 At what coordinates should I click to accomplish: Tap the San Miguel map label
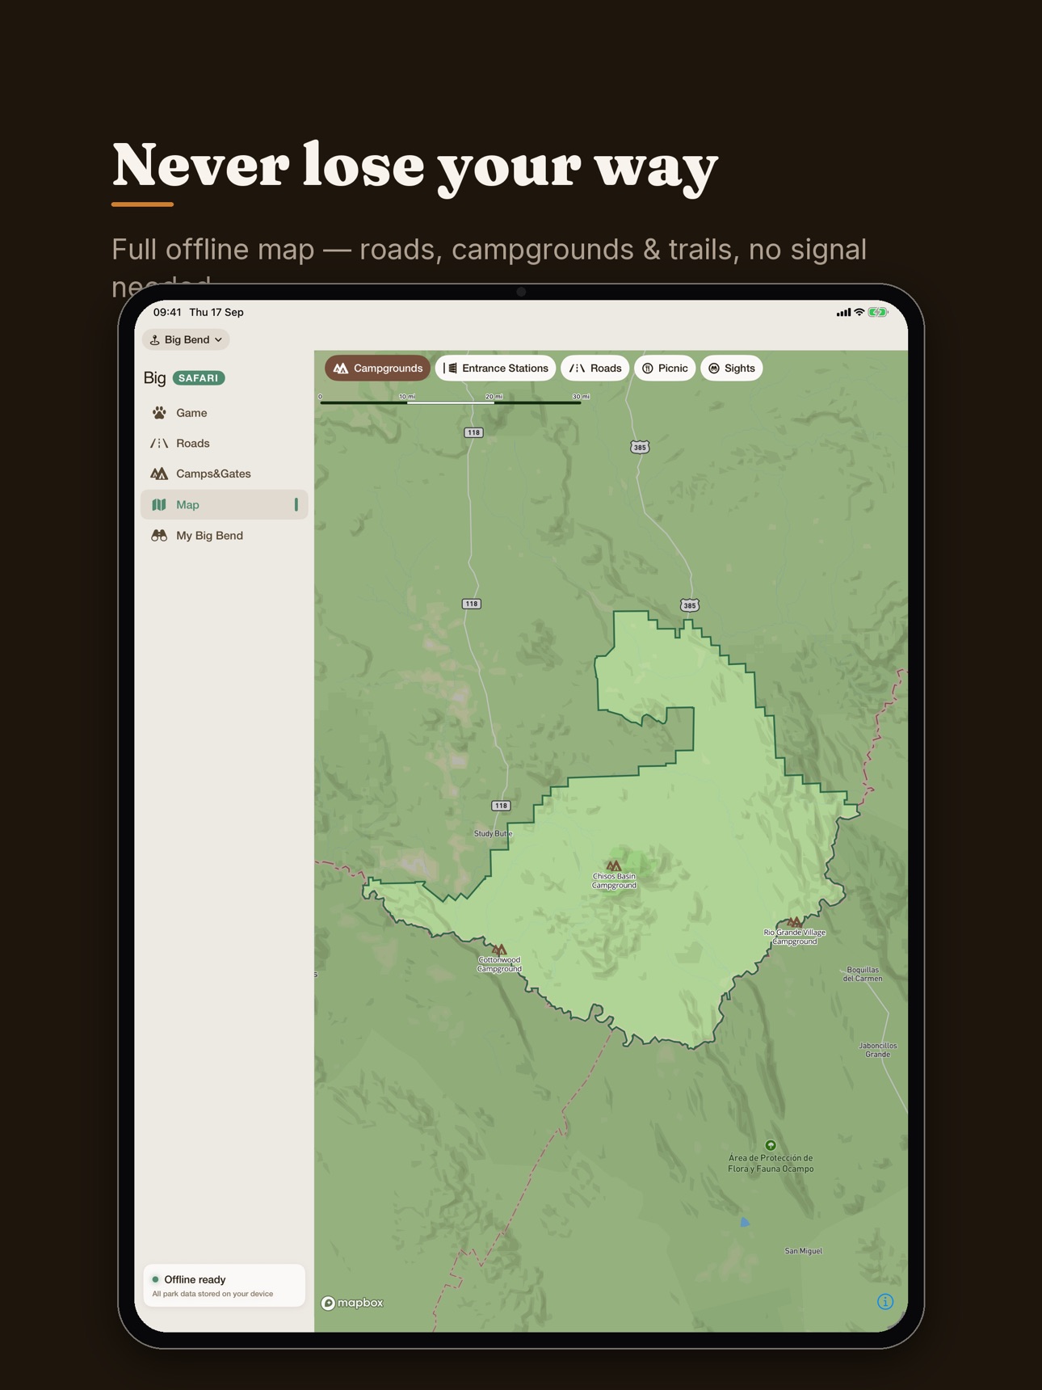pyautogui.click(x=804, y=1251)
